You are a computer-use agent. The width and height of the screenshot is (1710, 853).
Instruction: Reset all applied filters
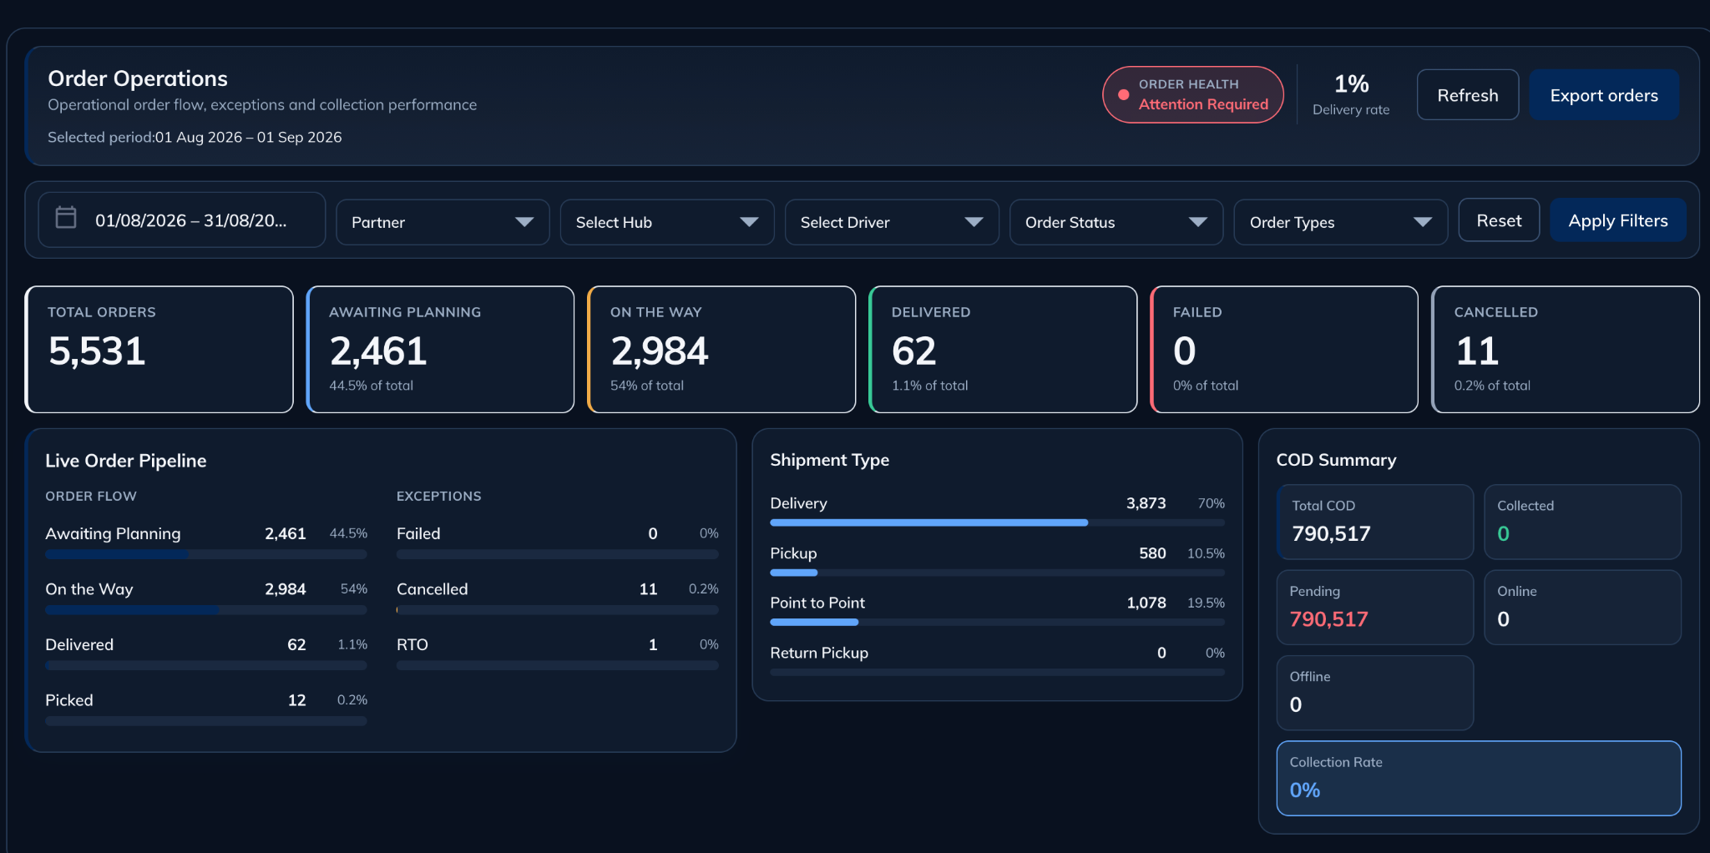[1499, 220]
